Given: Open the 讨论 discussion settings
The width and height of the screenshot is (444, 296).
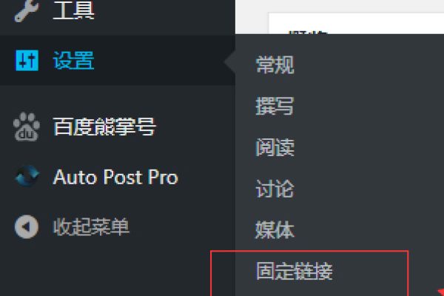Looking at the screenshot, I should point(275,189).
